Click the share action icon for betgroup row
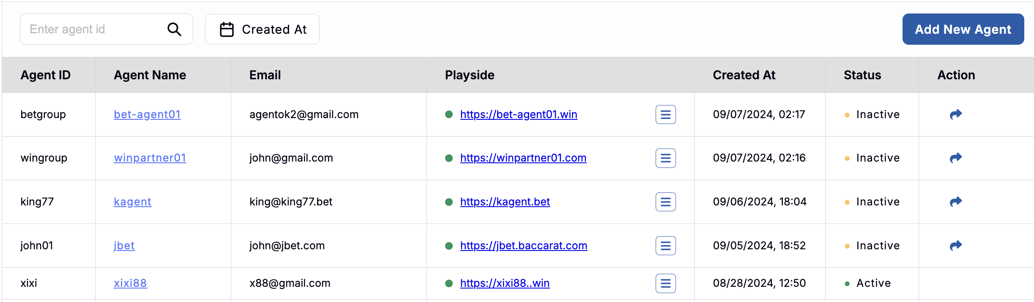This screenshot has height=302, width=1034. (955, 114)
